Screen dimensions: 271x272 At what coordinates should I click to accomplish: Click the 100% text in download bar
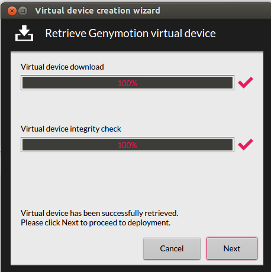click(x=127, y=83)
